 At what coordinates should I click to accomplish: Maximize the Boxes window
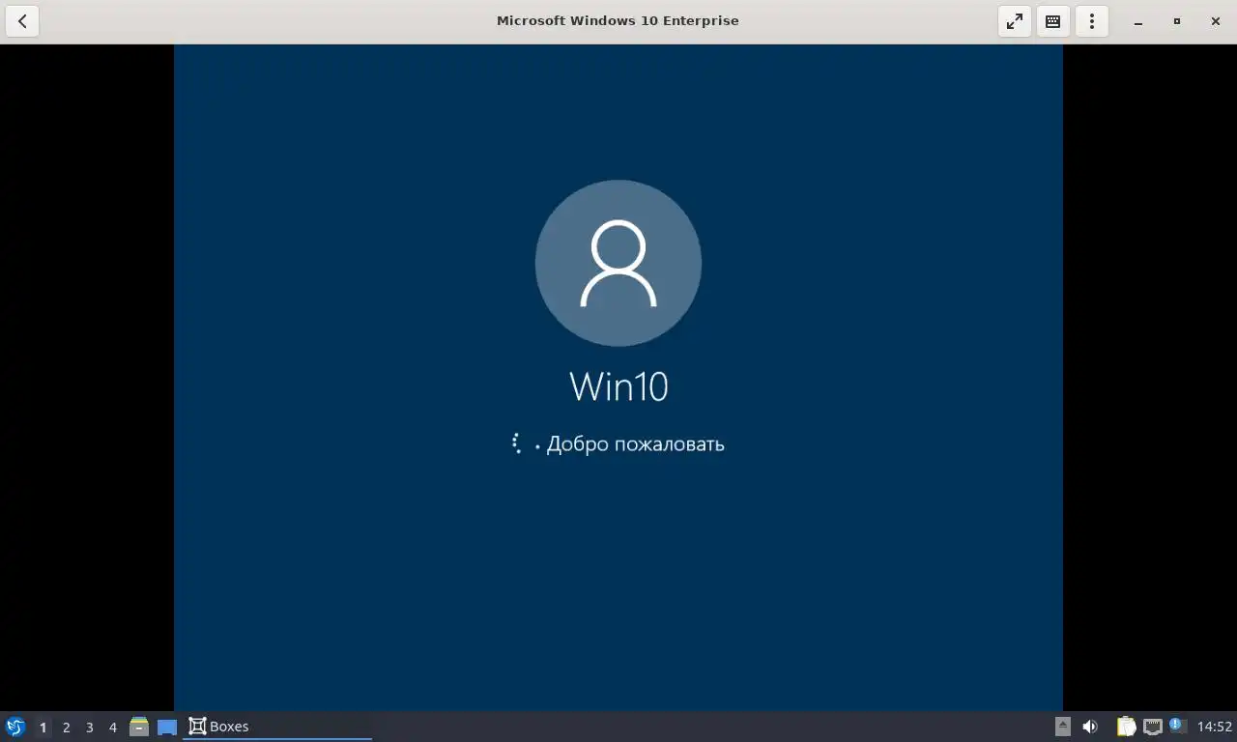pyautogui.click(x=1177, y=21)
